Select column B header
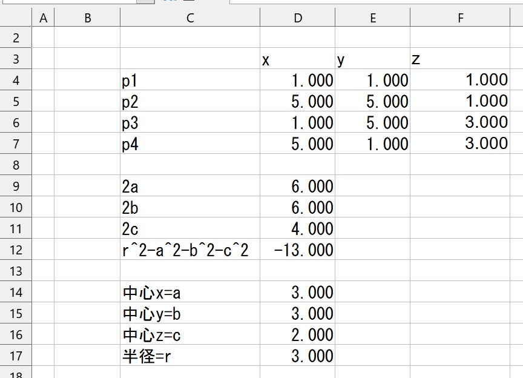Viewport: 523px width, 378px height. click(x=87, y=18)
